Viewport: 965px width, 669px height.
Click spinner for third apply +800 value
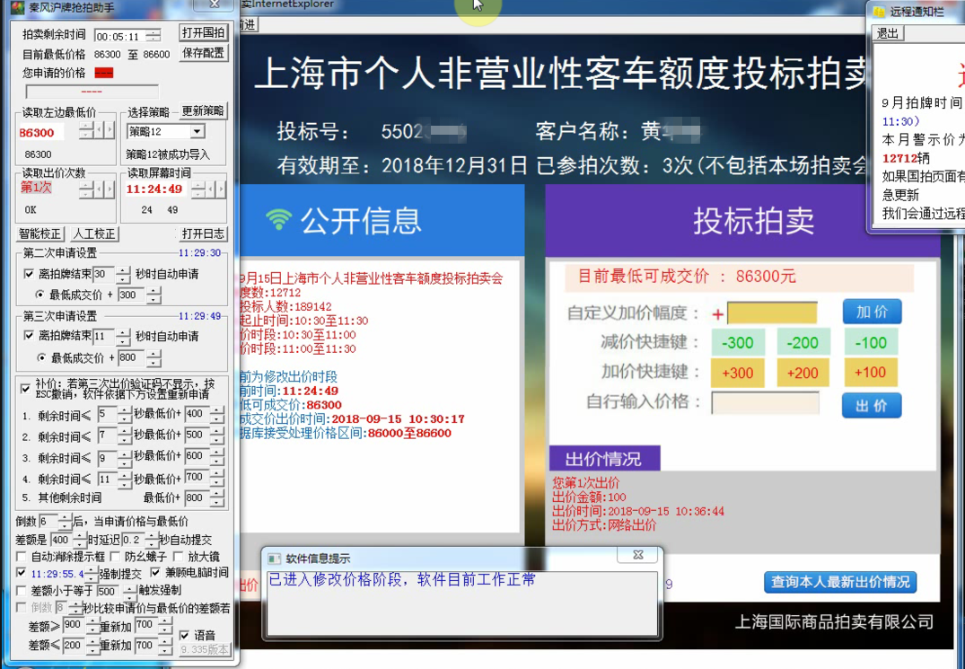(154, 358)
